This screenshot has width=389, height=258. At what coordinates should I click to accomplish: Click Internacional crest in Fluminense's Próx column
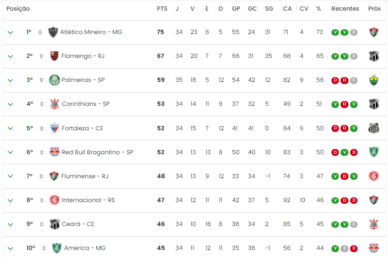(374, 176)
